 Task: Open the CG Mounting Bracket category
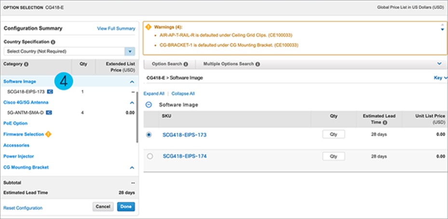[26, 167]
